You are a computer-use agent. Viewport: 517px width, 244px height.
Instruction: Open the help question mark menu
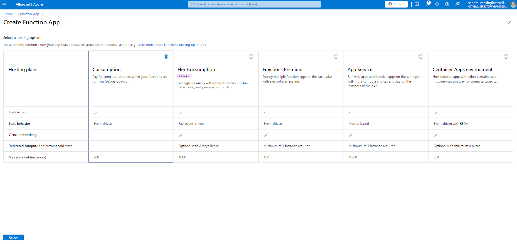pos(447,4)
